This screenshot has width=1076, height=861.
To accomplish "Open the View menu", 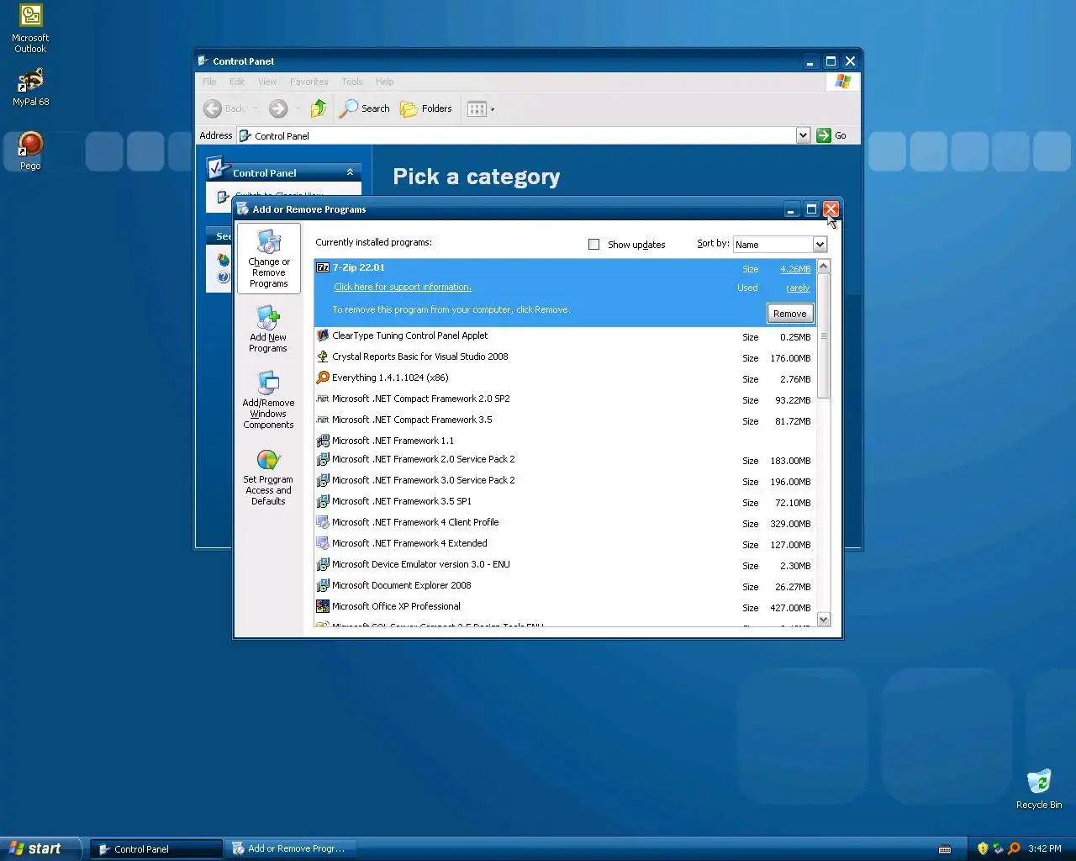I will (267, 82).
